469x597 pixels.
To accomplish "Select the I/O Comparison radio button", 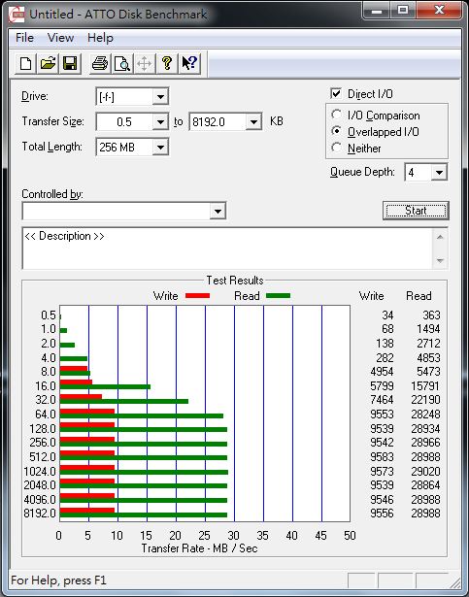I will [x=336, y=115].
